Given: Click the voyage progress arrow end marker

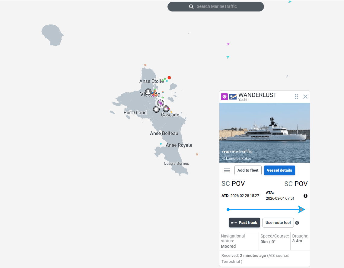Looking at the screenshot, I should coord(301,210).
